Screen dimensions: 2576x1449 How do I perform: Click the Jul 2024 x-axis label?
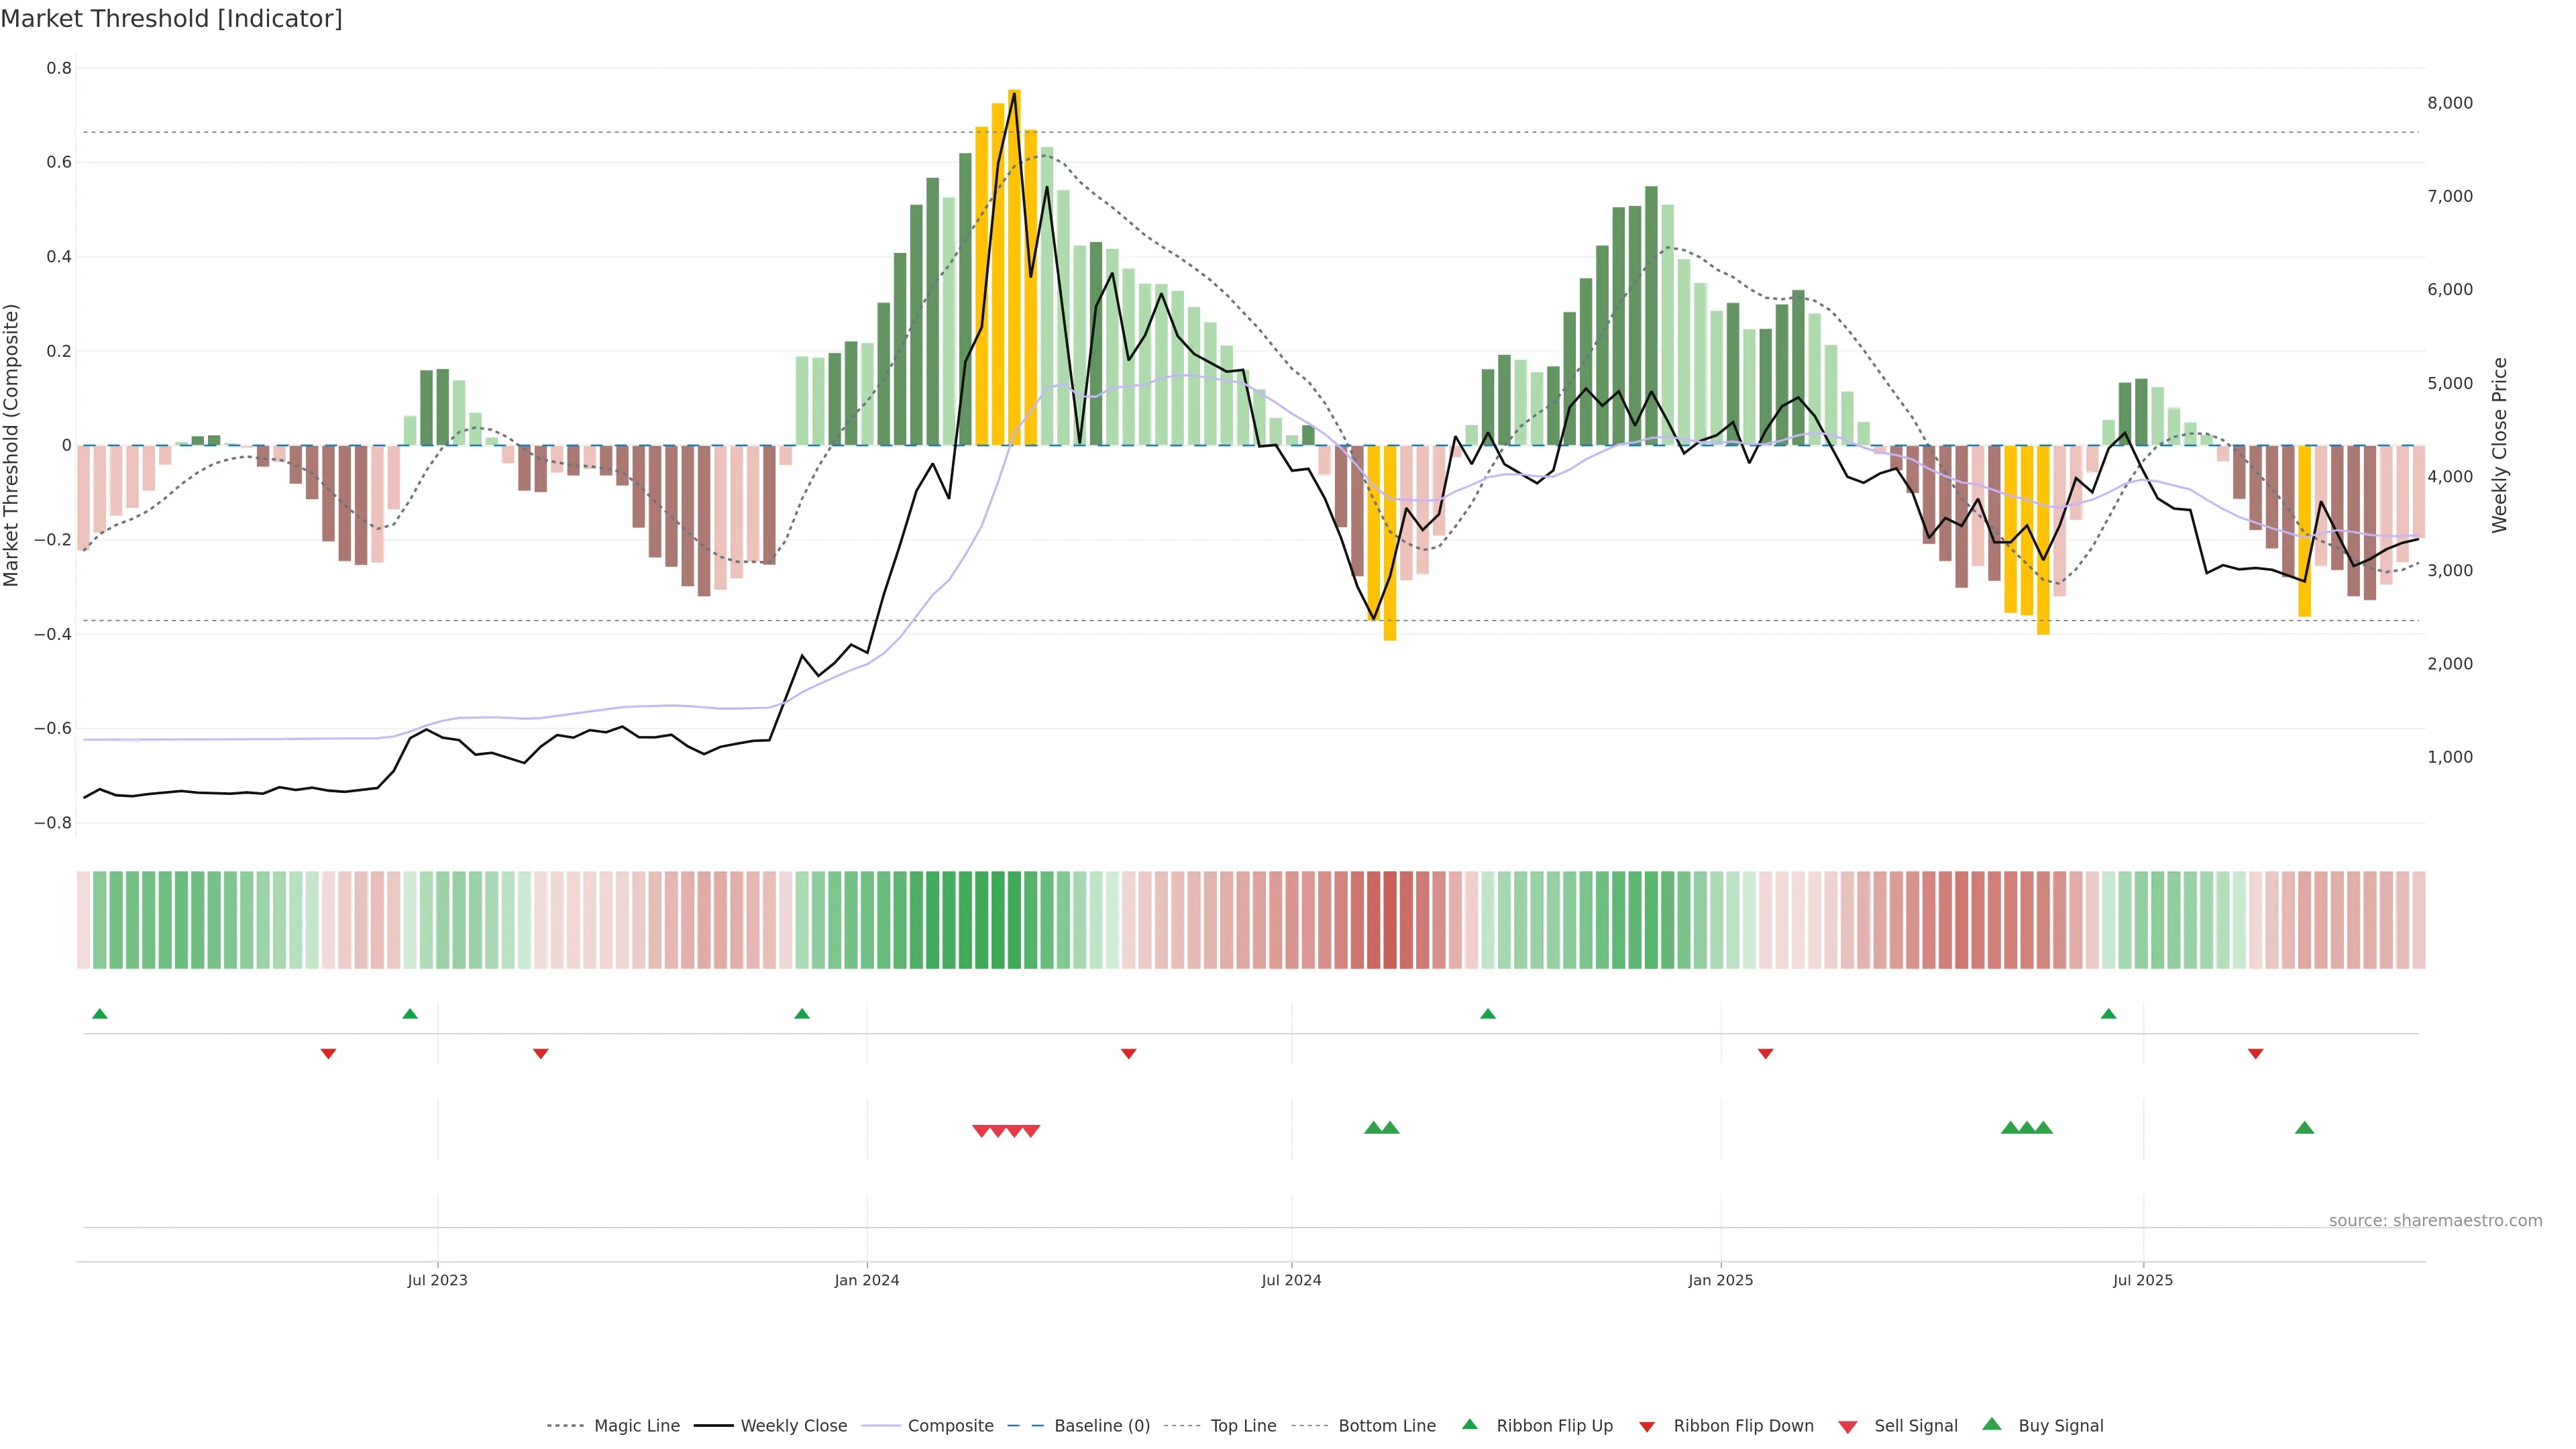click(x=1291, y=1280)
